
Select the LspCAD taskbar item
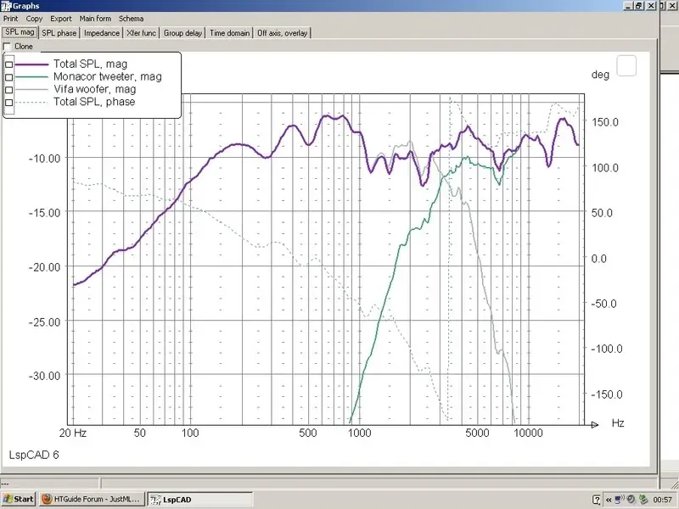click(x=199, y=499)
